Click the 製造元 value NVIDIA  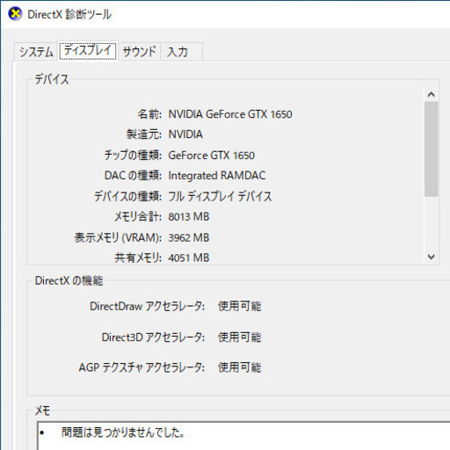(185, 134)
